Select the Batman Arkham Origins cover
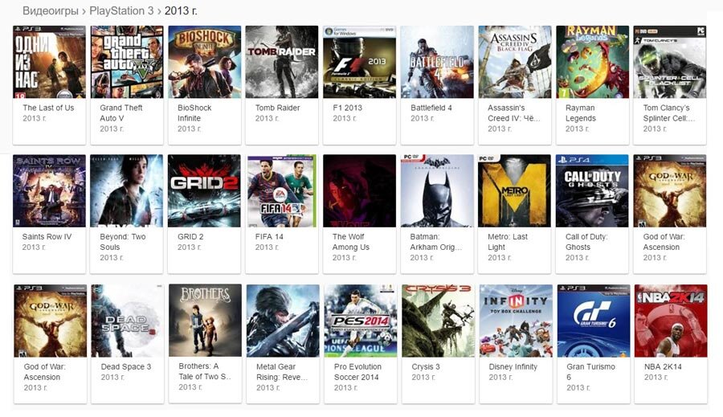The width and height of the screenshot is (723, 417). point(437,191)
